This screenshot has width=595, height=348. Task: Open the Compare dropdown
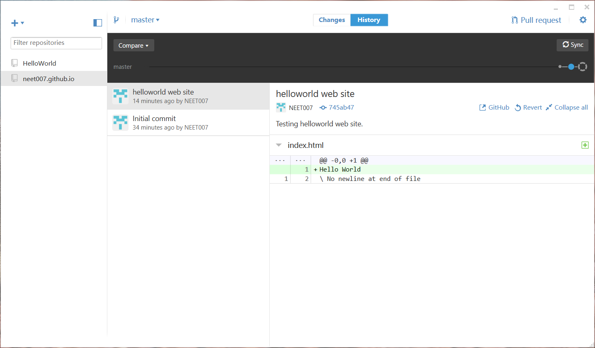[x=133, y=45]
